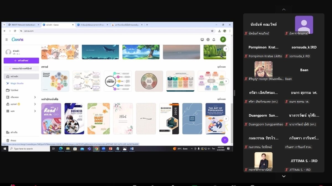Open Business Book Cover 2025 template

169,118
